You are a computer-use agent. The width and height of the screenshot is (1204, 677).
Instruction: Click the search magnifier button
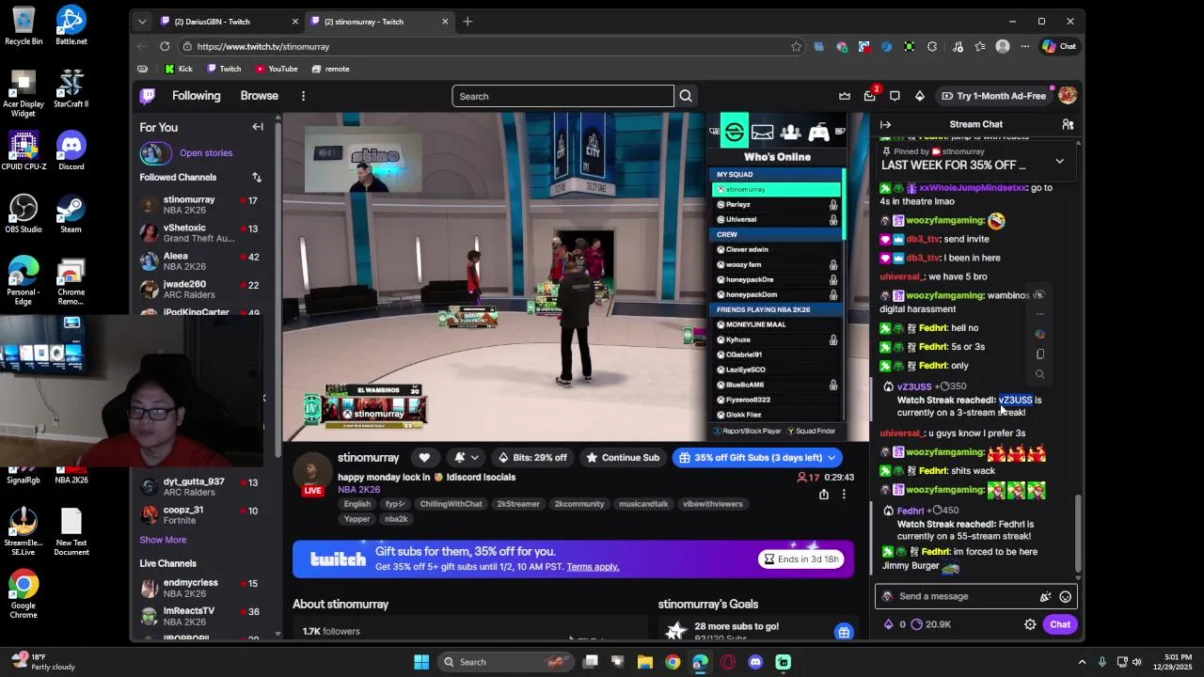(x=686, y=96)
